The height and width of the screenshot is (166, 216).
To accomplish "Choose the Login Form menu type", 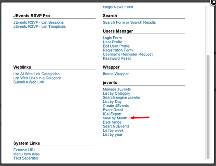I will [112, 38].
